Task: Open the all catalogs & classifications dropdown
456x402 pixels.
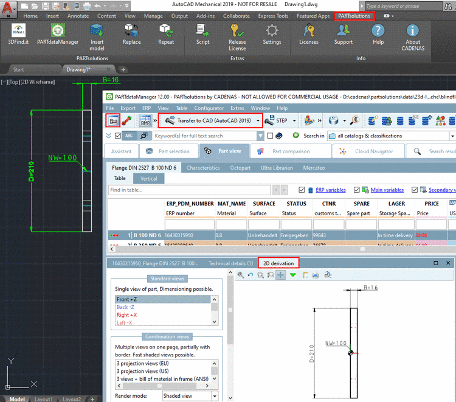Action: pyautogui.click(x=452, y=136)
